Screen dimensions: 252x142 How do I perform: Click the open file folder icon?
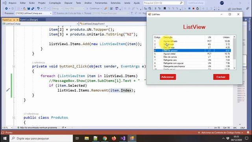(24, 8)
